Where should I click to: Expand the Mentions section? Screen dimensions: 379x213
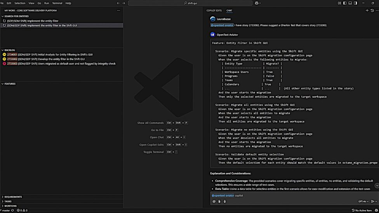pyautogui.click(x=10, y=206)
